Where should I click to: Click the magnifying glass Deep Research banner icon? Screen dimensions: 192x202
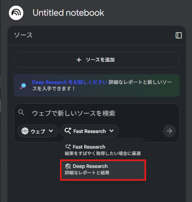coord(23,86)
